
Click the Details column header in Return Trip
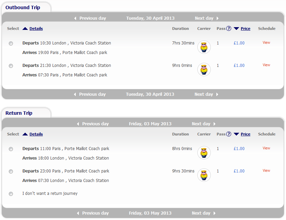pos(36,134)
